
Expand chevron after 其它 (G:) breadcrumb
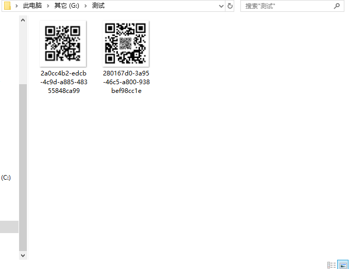[x=85, y=6]
